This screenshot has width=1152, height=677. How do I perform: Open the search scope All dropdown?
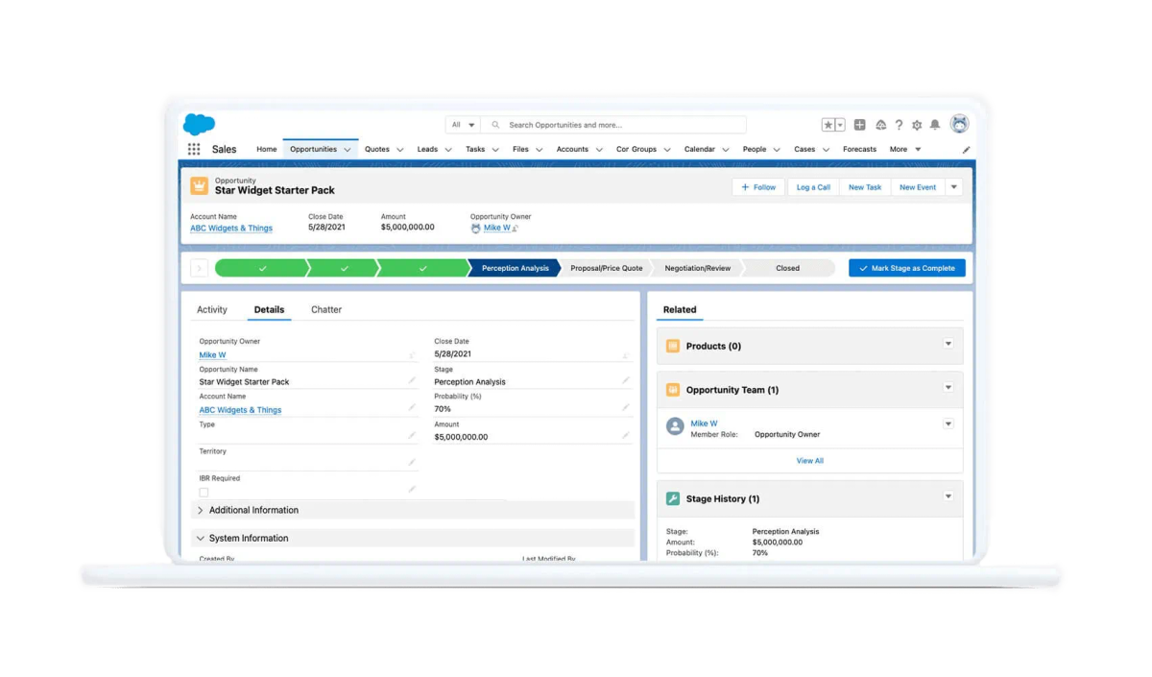pyautogui.click(x=463, y=125)
